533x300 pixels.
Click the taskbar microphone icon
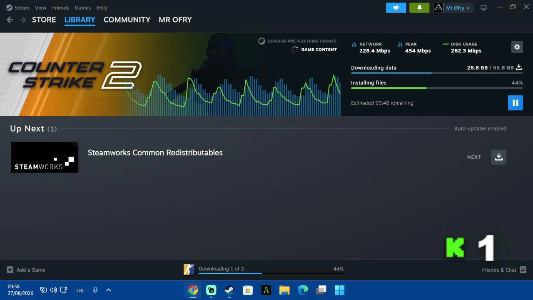pyautogui.click(x=95, y=290)
